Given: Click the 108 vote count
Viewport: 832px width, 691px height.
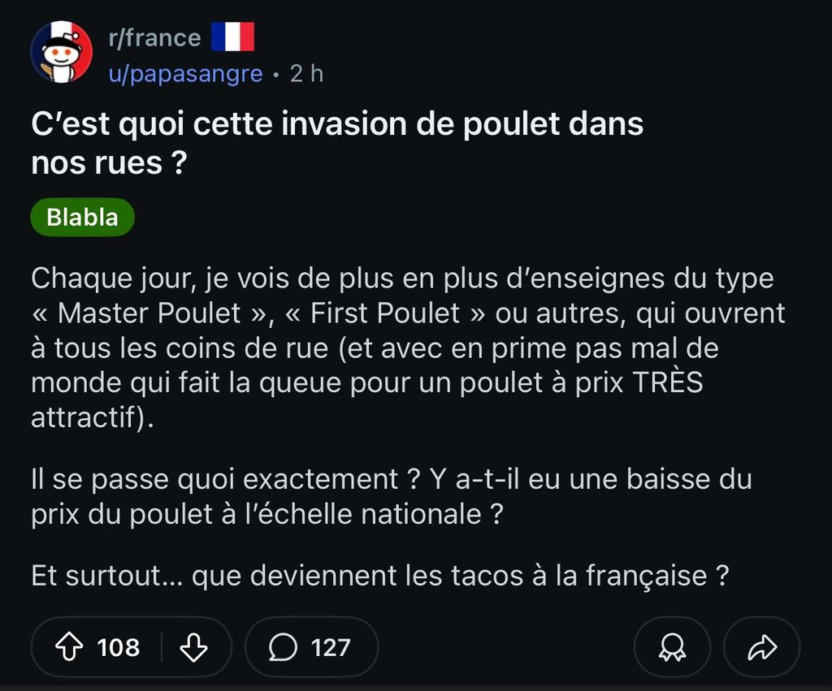Looking at the screenshot, I should [119, 647].
